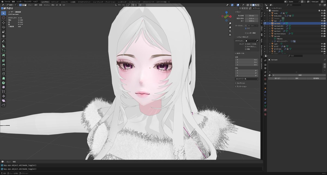327x175 pixels.
Task: Adjust the 焦点距離 50mm value field
Action: (x=252, y=16)
